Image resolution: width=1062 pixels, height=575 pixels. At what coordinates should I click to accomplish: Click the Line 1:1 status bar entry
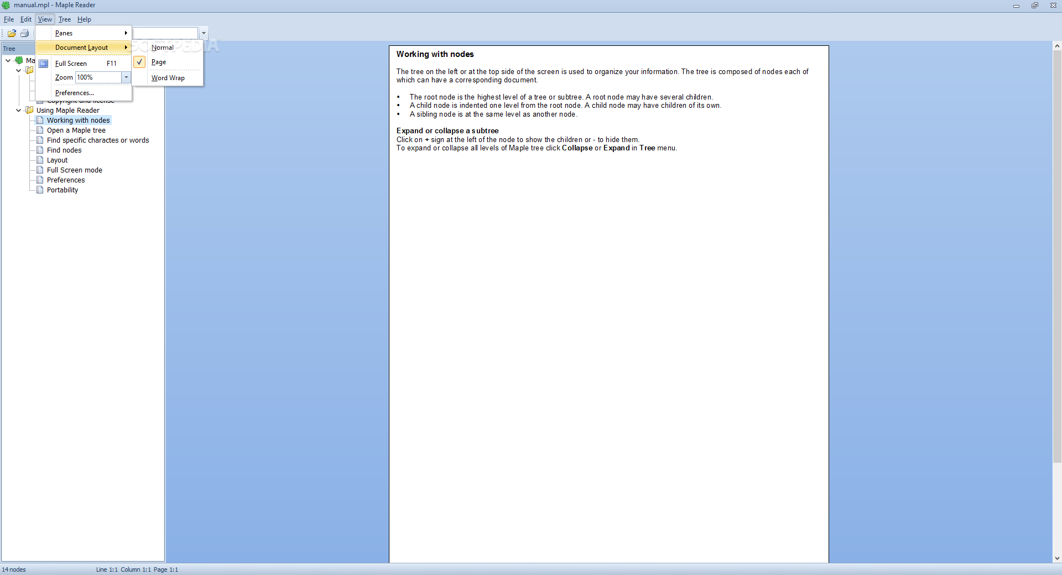pos(107,569)
